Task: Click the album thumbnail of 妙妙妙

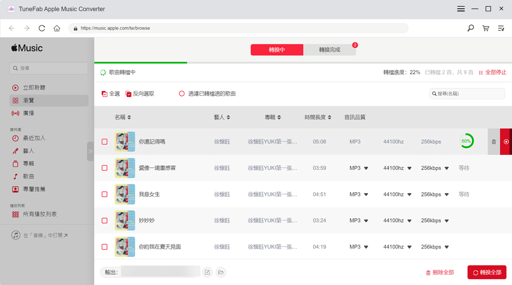Action: [x=124, y=221]
